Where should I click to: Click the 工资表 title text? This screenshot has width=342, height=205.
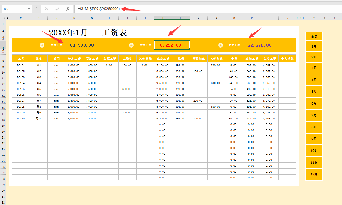point(115,33)
